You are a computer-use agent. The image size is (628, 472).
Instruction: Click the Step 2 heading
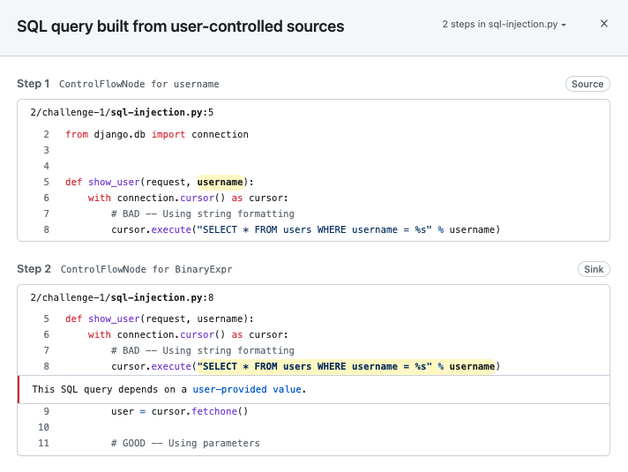34,269
